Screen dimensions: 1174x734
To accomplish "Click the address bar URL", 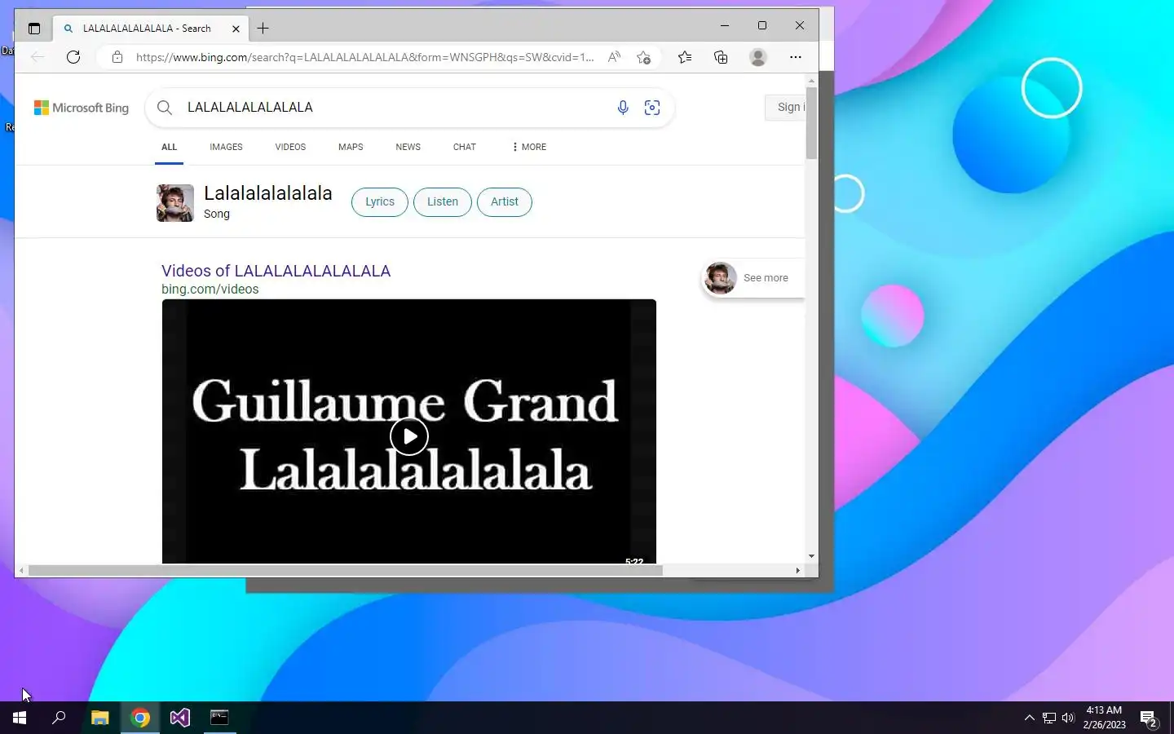I will click(x=364, y=57).
